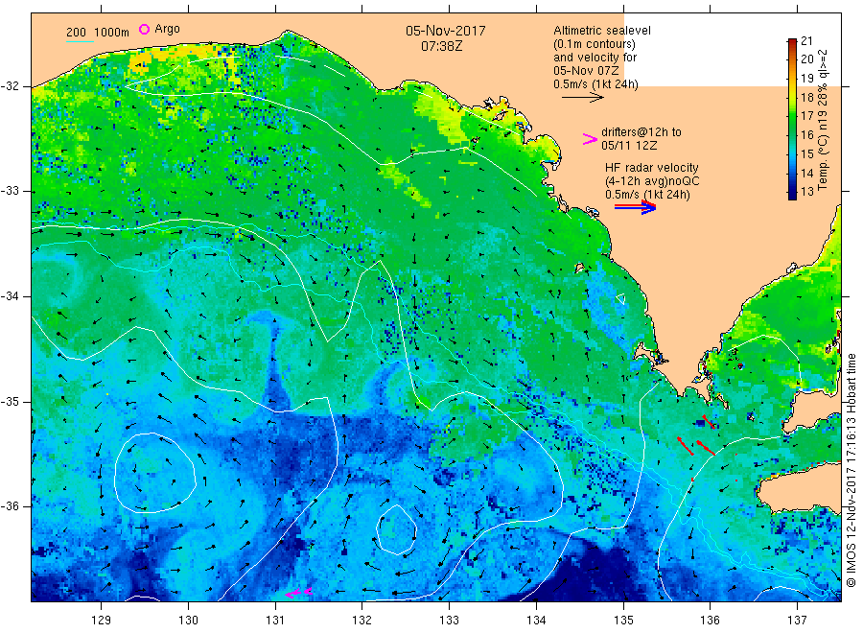Click the date label 05-Nov-2017
The height and width of the screenshot is (633, 863).
point(445,31)
